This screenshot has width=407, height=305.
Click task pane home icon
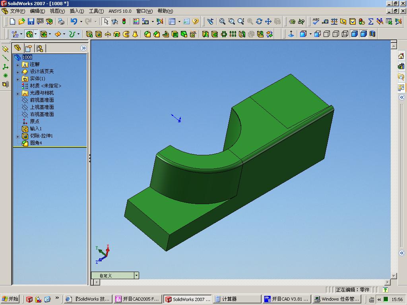[x=401, y=56]
